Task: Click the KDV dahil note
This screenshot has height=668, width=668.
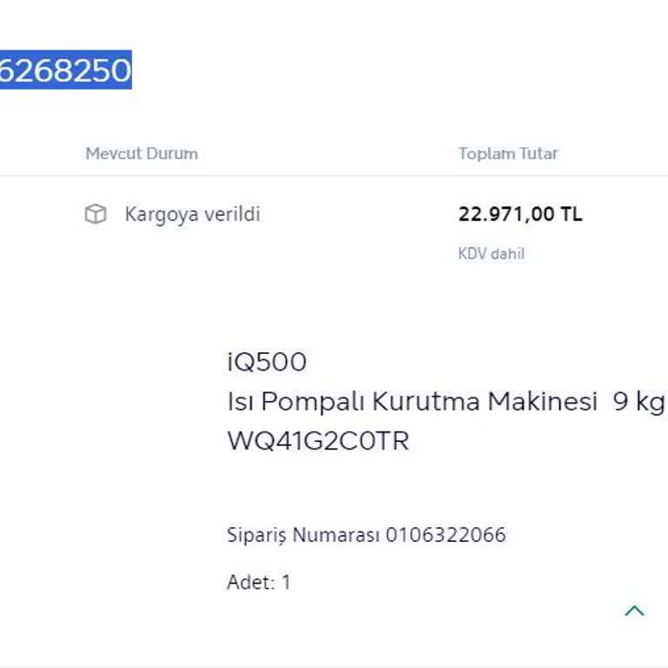Action: click(x=491, y=253)
